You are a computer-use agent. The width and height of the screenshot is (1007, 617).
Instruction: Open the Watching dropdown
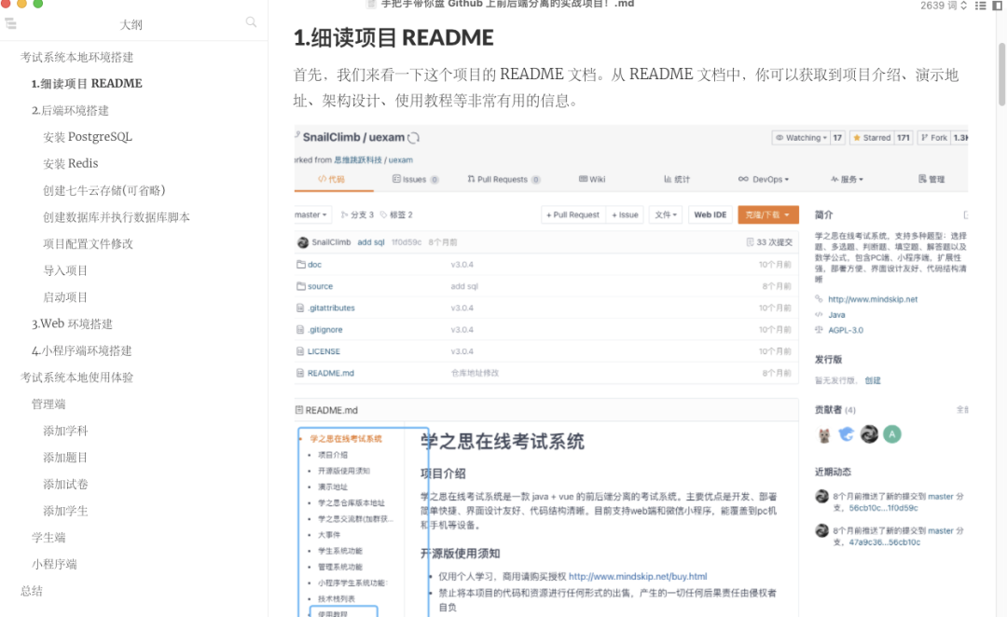pos(801,137)
